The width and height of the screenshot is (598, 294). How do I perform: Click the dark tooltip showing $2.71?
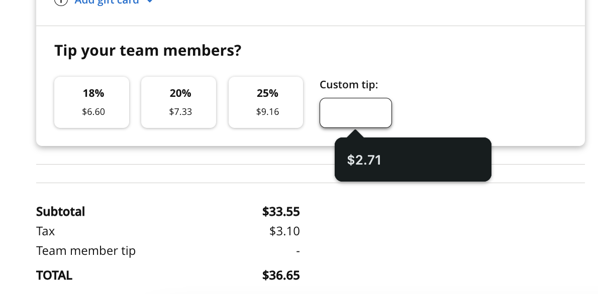coord(413,160)
